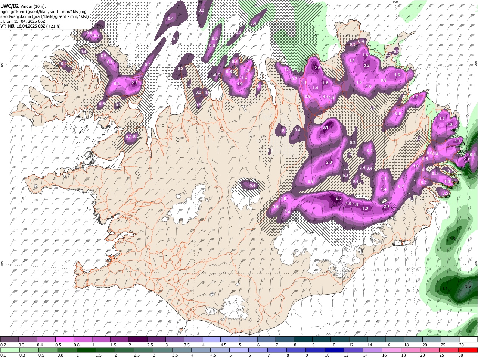Click '30' label under the rain legend
The height and width of the screenshot is (358, 478).
coord(461,355)
